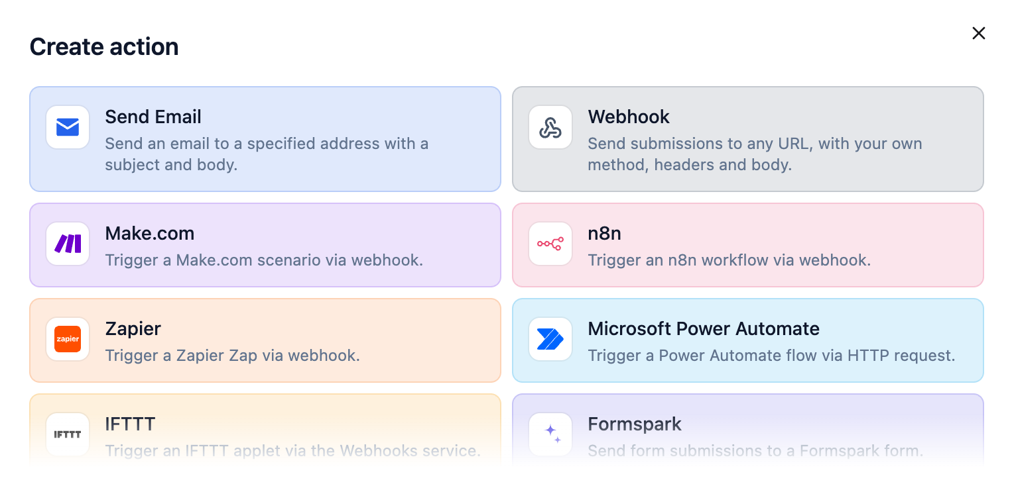Click 'Trigger a Make.com scenario via webhook.' text
The width and height of the screenshot is (1012, 494).
pyautogui.click(x=264, y=260)
